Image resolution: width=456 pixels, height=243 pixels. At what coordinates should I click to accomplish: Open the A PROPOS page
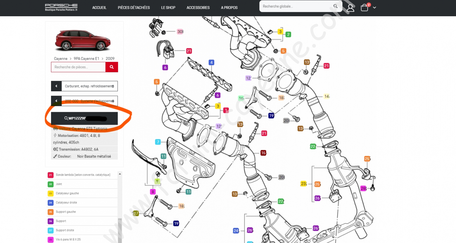229,8
